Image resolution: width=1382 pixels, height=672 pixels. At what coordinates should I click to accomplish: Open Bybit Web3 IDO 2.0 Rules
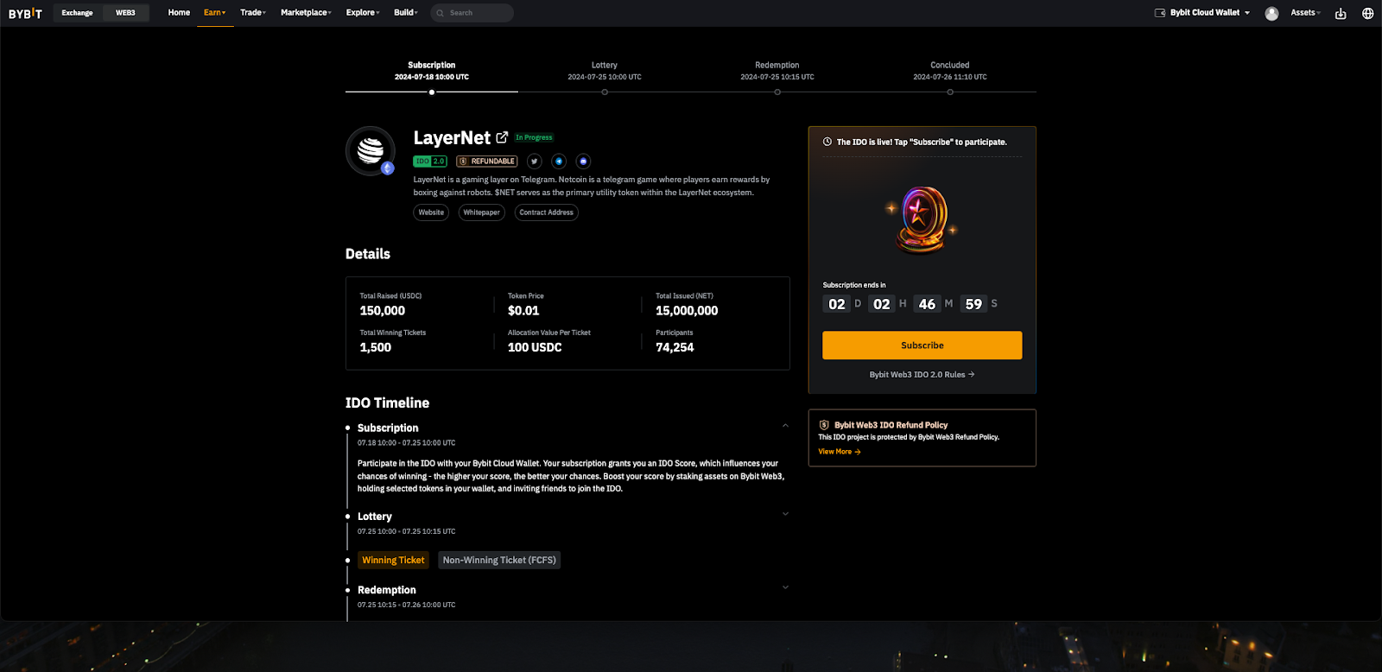coord(922,375)
